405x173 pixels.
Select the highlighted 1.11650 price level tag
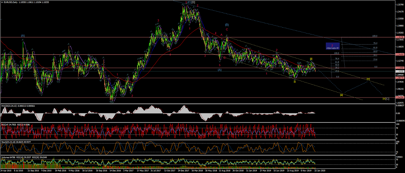click(400, 68)
